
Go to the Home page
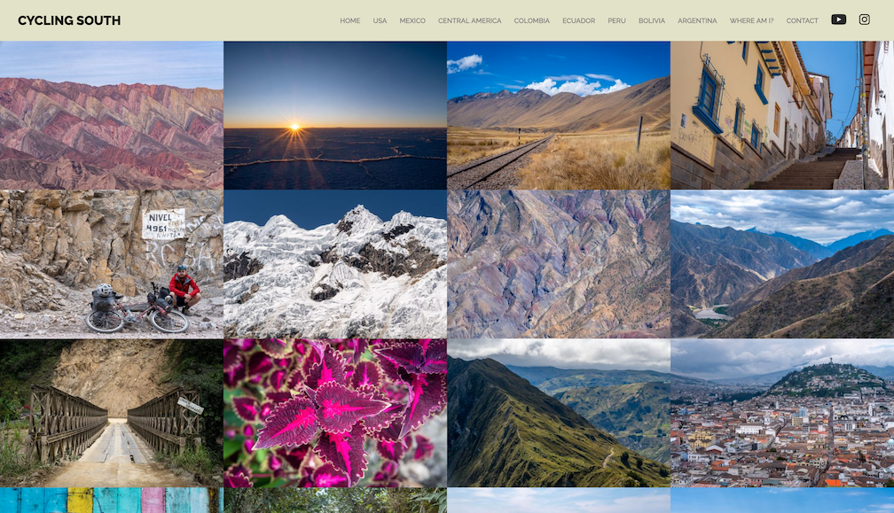point(349,20)
